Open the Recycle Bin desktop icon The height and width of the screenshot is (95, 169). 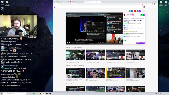[2, 3]
